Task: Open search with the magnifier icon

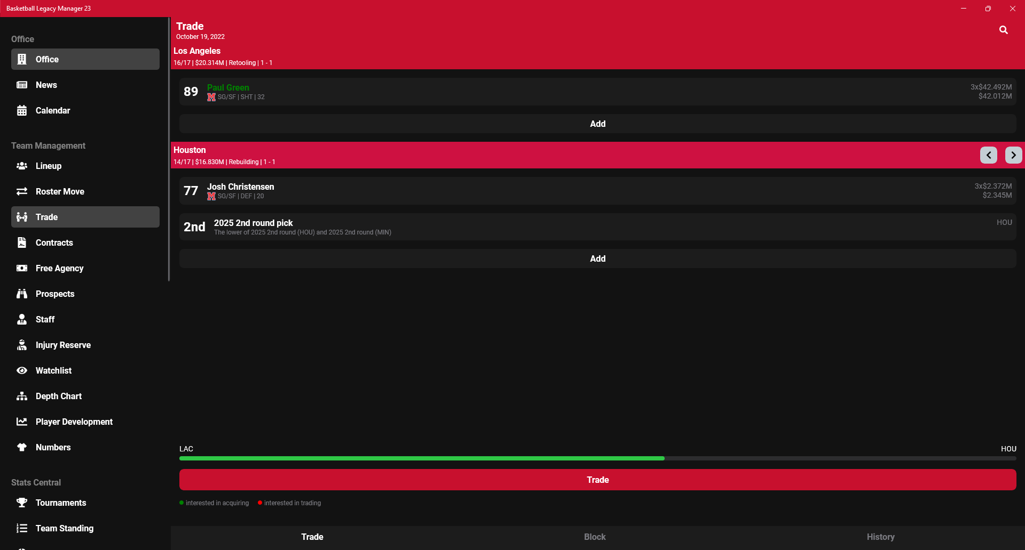Action: click(x=1004, y=30)
